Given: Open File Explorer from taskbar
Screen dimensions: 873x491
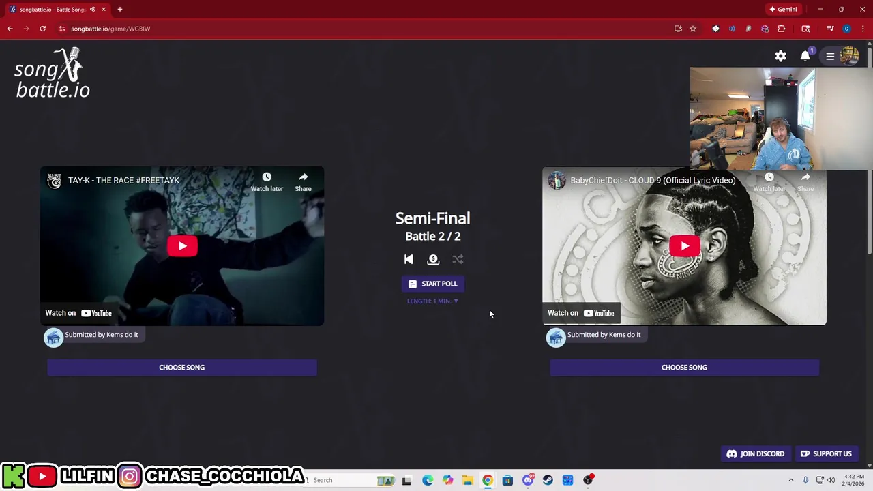Looking at the screenshot, I should pos(467,480).
